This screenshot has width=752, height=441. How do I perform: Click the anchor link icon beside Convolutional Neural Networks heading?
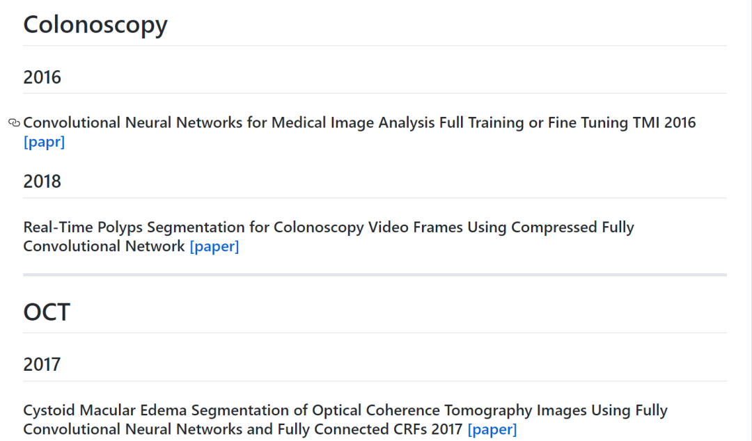(x=14, y=123)
